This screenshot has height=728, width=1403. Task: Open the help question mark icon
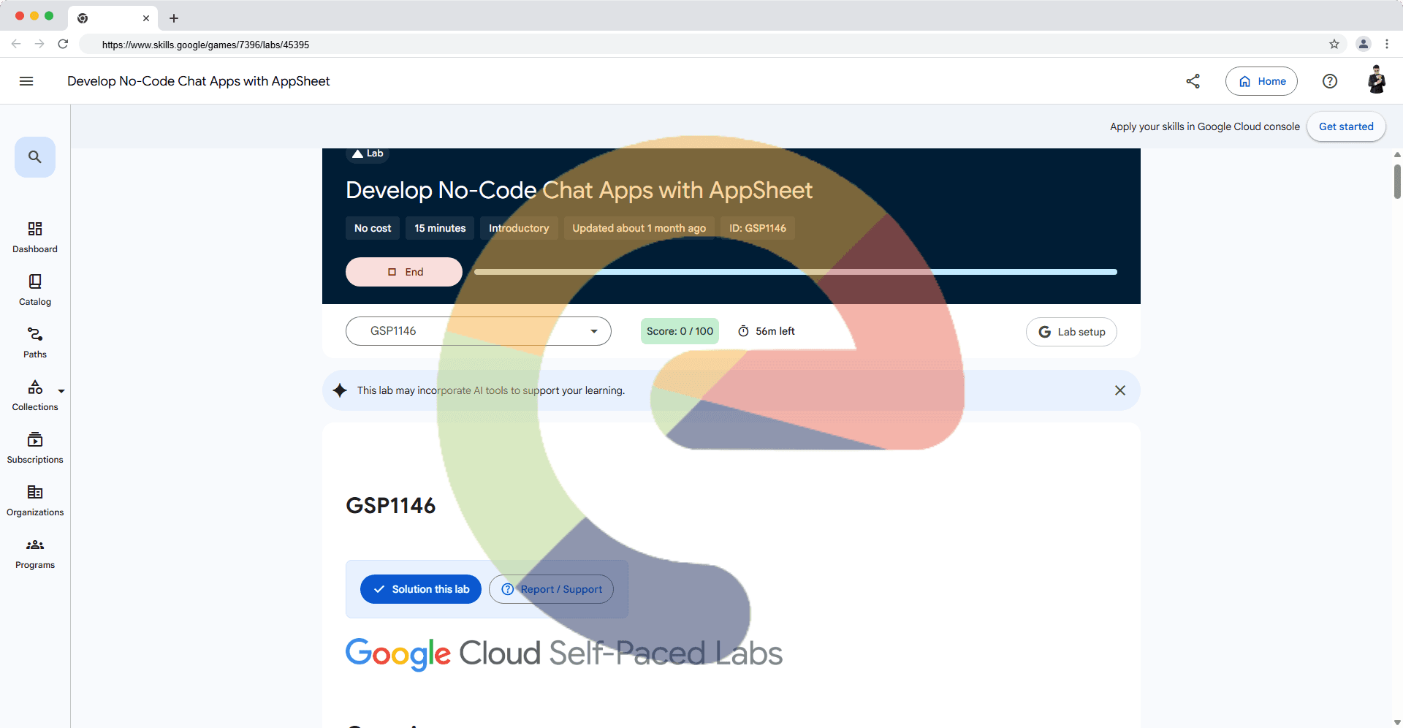(x=1330, y=81)
